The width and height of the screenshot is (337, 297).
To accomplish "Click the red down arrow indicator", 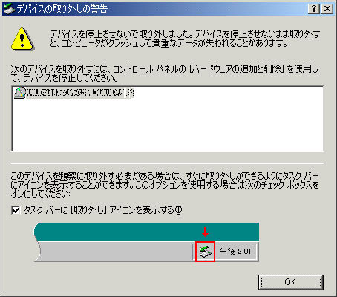I will click(205, 232).
